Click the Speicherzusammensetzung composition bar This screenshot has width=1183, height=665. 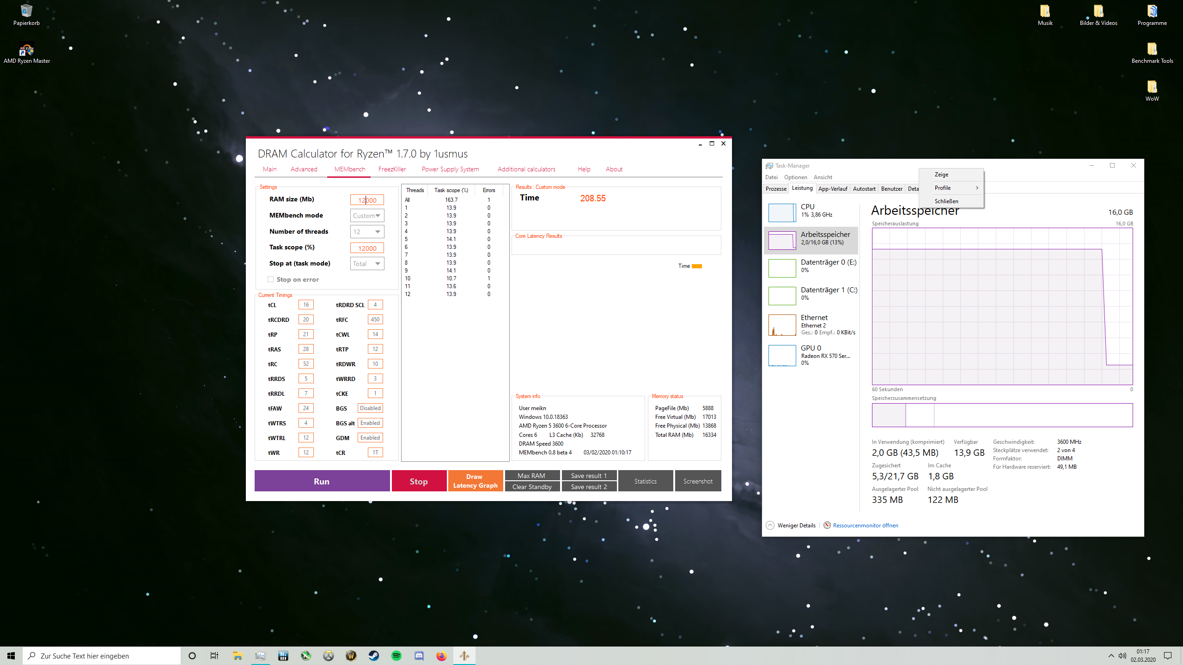[1002, 415]
